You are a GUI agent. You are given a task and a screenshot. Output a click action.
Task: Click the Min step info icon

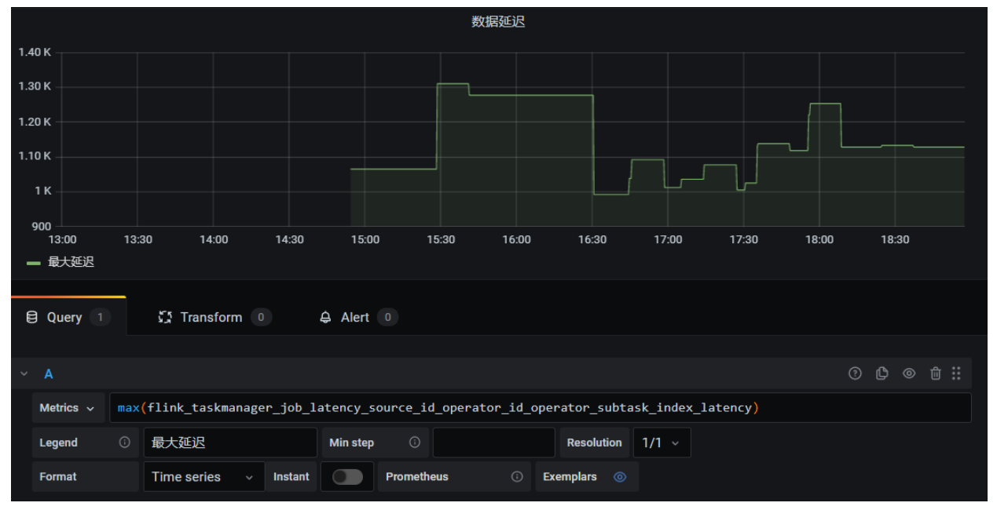(414, 443)
